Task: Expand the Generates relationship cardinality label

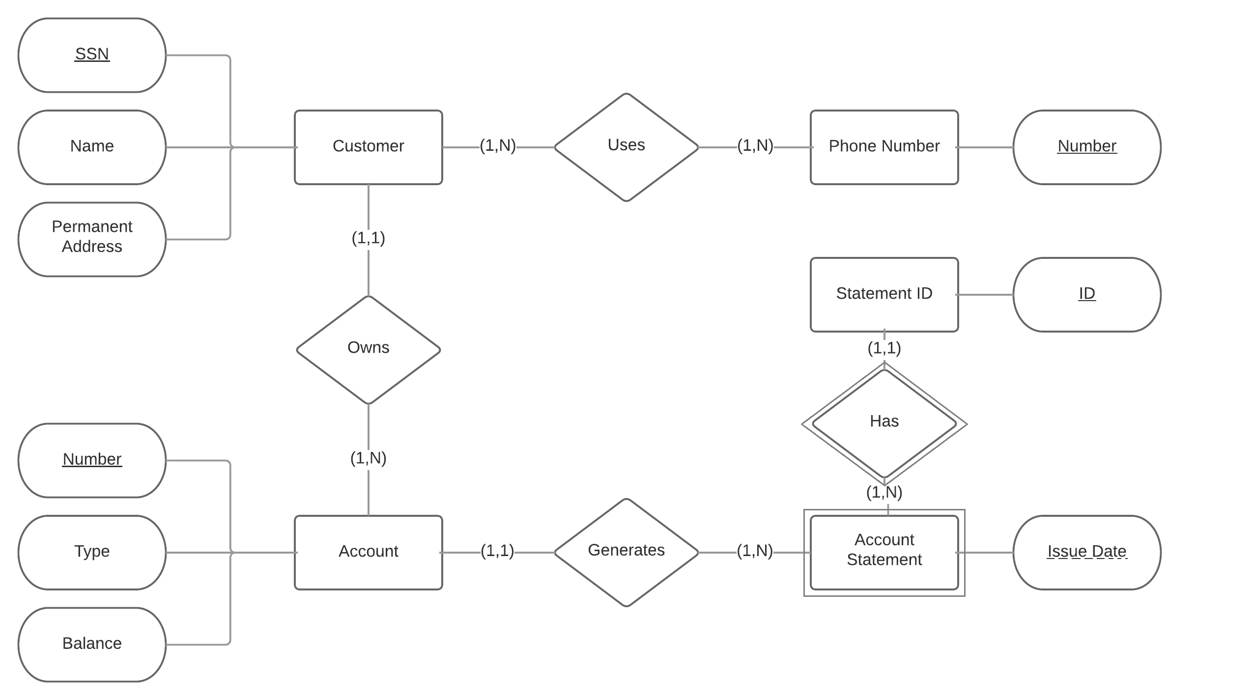Action: 1,1
